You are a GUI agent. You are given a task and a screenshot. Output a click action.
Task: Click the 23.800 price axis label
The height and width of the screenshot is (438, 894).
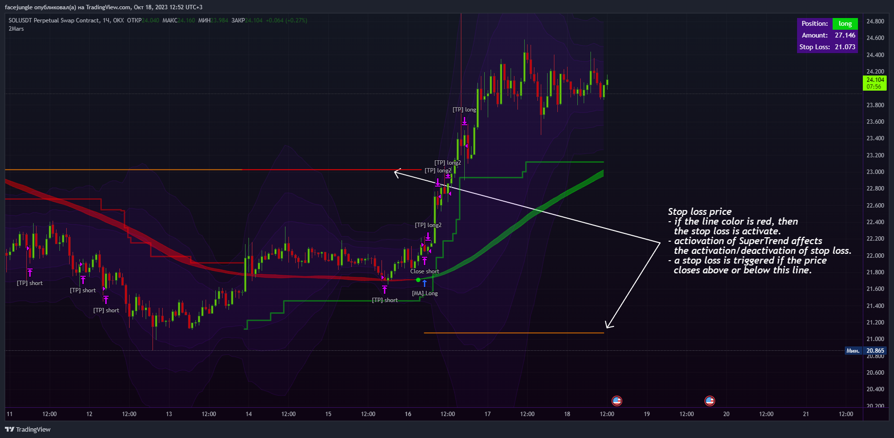[875, 105]
